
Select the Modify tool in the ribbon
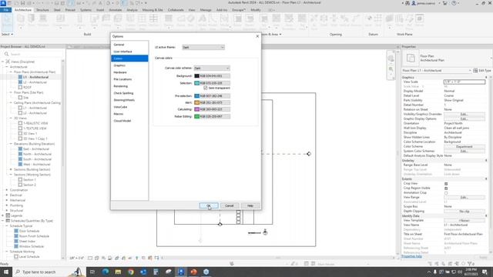pyautogui.click(x=7, y=22)
